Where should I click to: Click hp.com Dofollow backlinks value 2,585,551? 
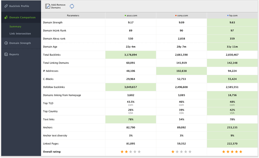232,87
